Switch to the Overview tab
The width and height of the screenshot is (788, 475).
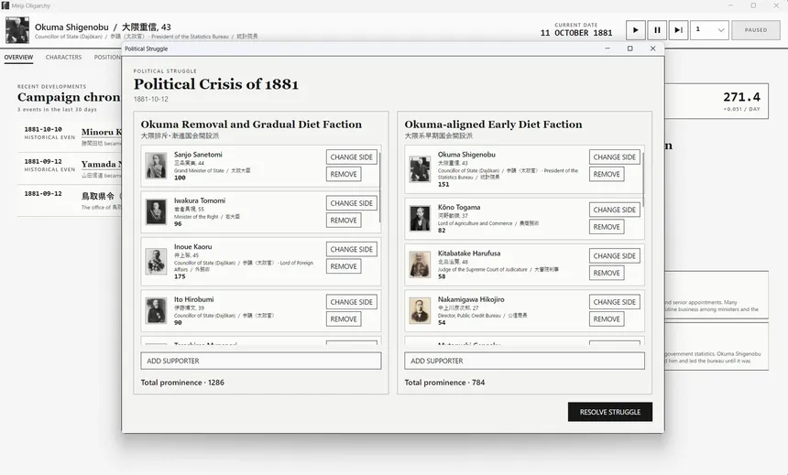click(18, 58)
